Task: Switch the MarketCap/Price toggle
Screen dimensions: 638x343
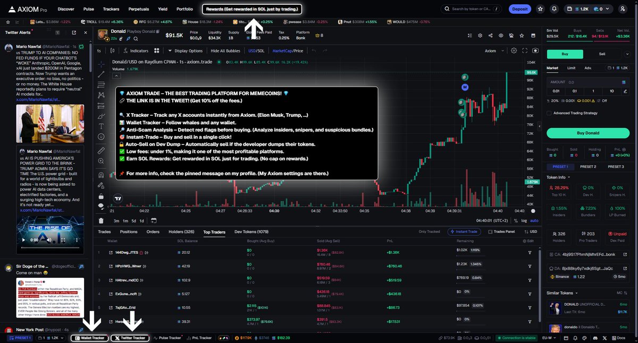Action: tap(288, 51)
